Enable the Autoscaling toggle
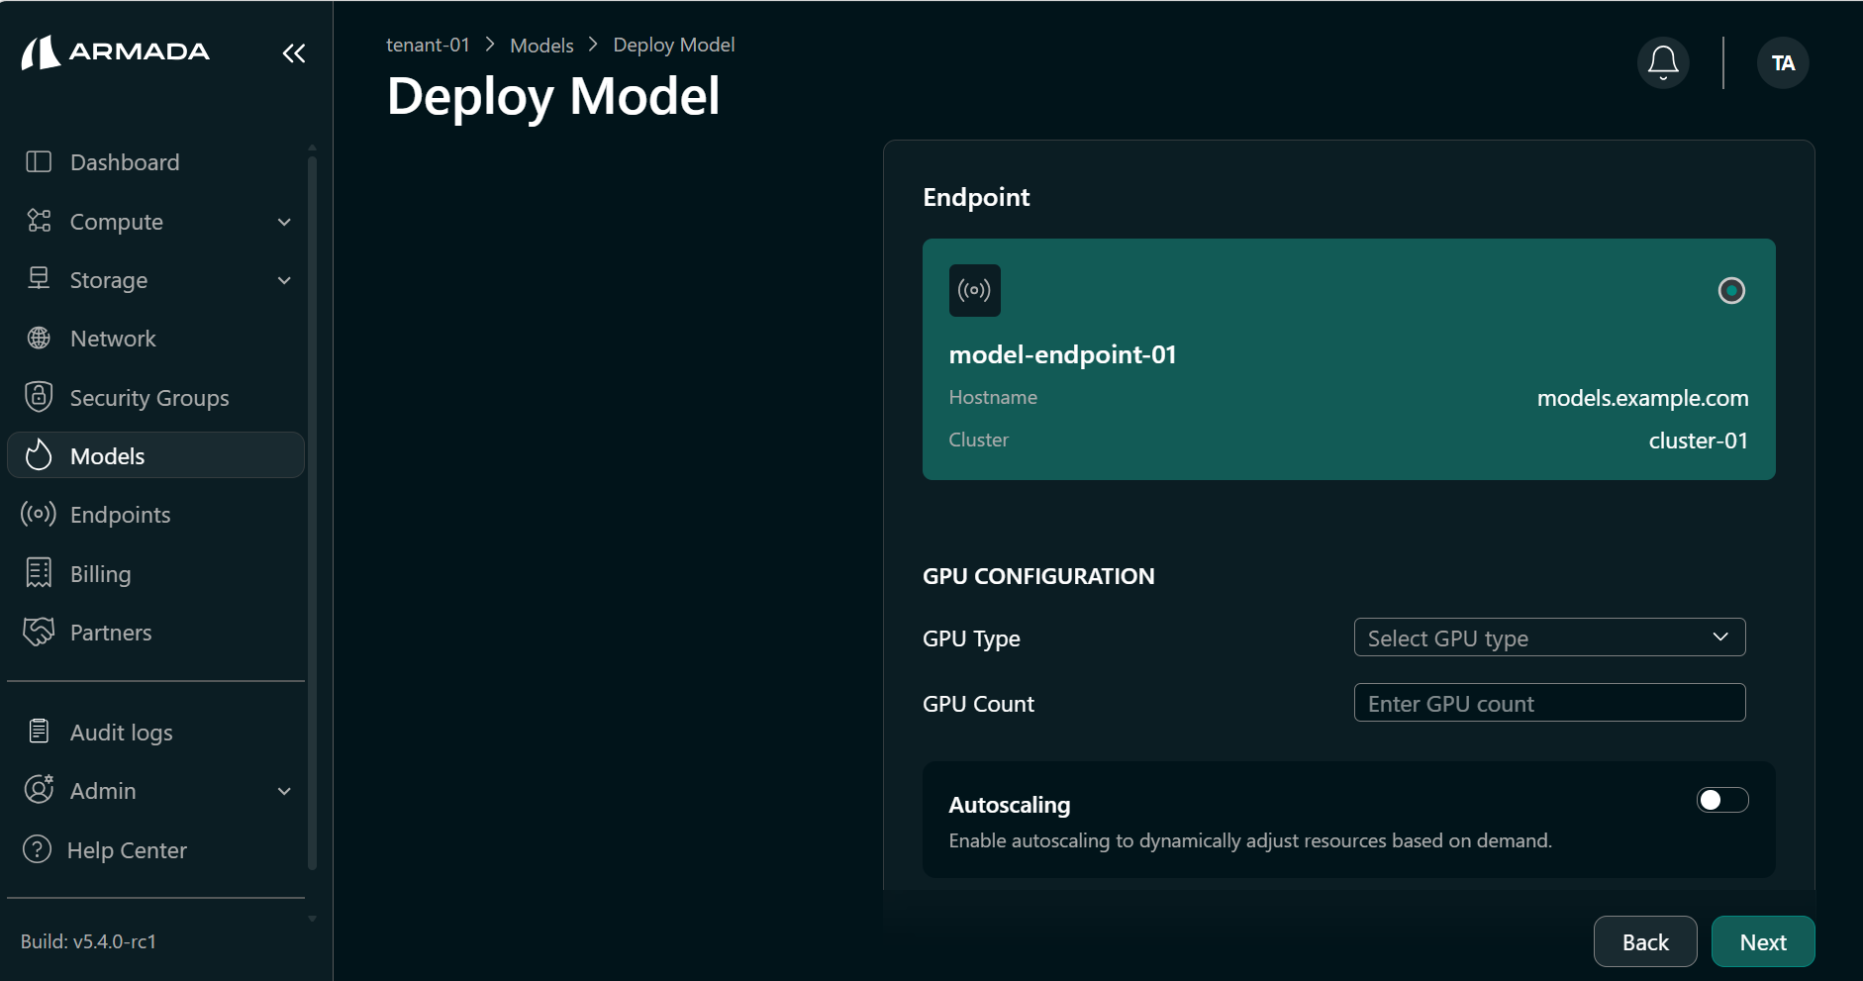The height and width of the screenshot is (981, 1863). click(1722, 800)
